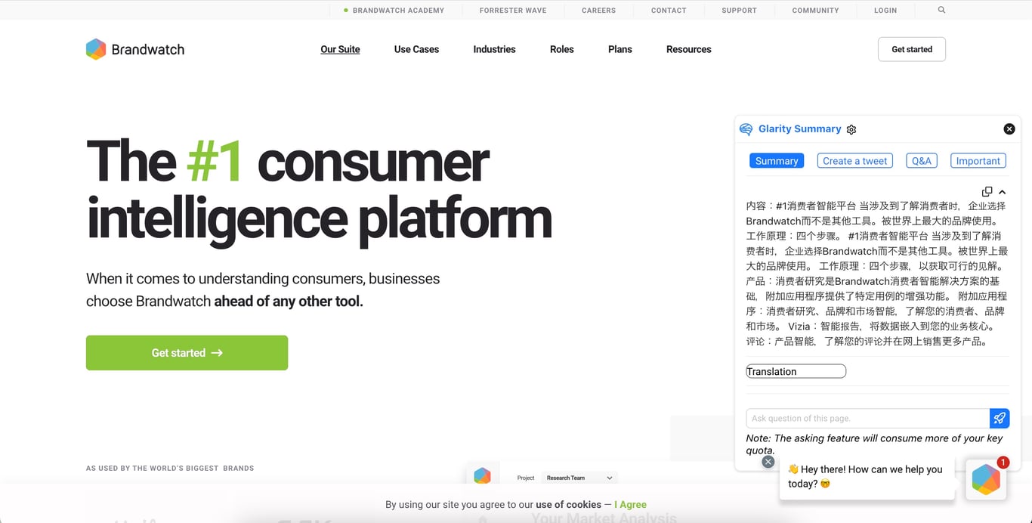Click the Brandwatch wordmark text

[x=148, y=49]
